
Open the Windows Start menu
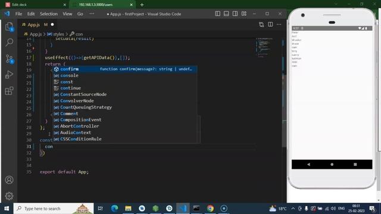click(7, 209)
